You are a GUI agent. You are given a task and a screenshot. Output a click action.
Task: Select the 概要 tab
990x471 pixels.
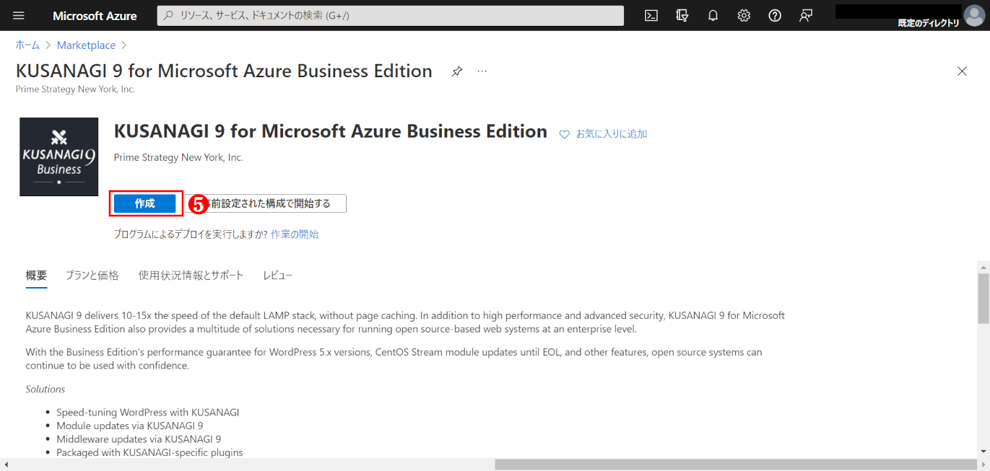coord(36,275)
